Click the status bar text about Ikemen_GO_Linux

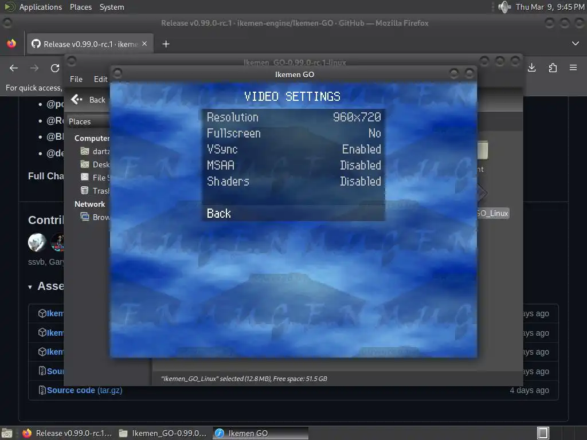(244, 379)
